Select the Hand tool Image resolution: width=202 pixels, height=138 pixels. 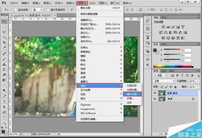5,118
